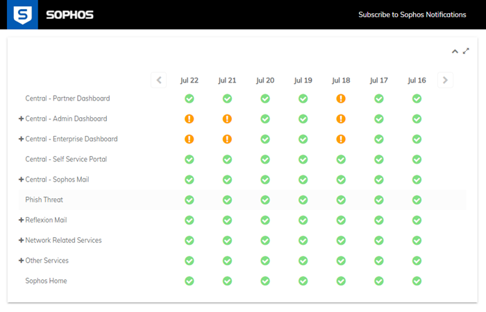Expand Other Services row
The image size is (486, 312).
[21, 261]
